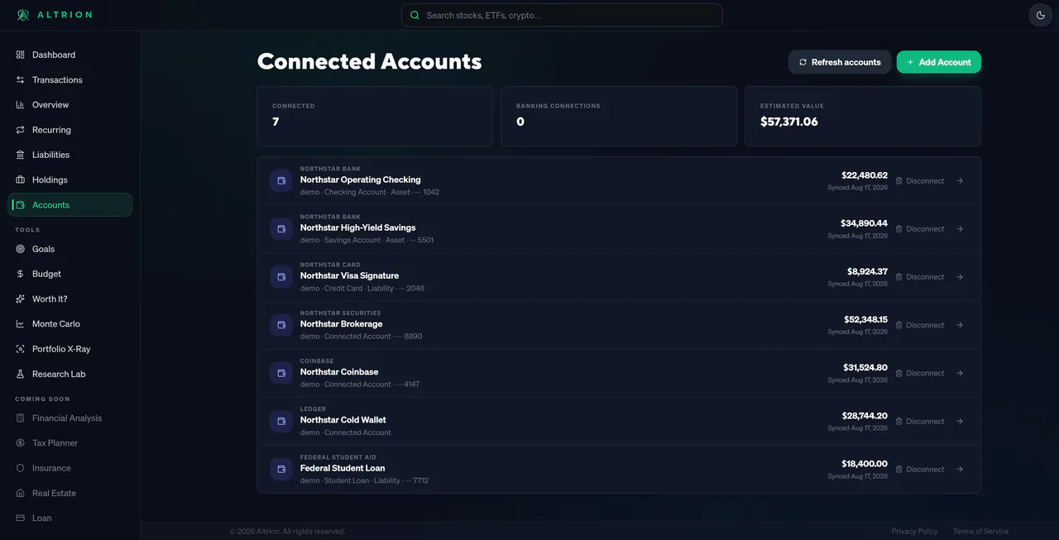Click the $28,744.20 balance
Screen dimensions: 1059x540
click(x=865, y=415)
